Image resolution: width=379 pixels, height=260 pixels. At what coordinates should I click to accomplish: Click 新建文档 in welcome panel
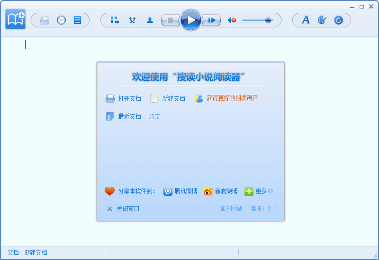pos(173,98)
